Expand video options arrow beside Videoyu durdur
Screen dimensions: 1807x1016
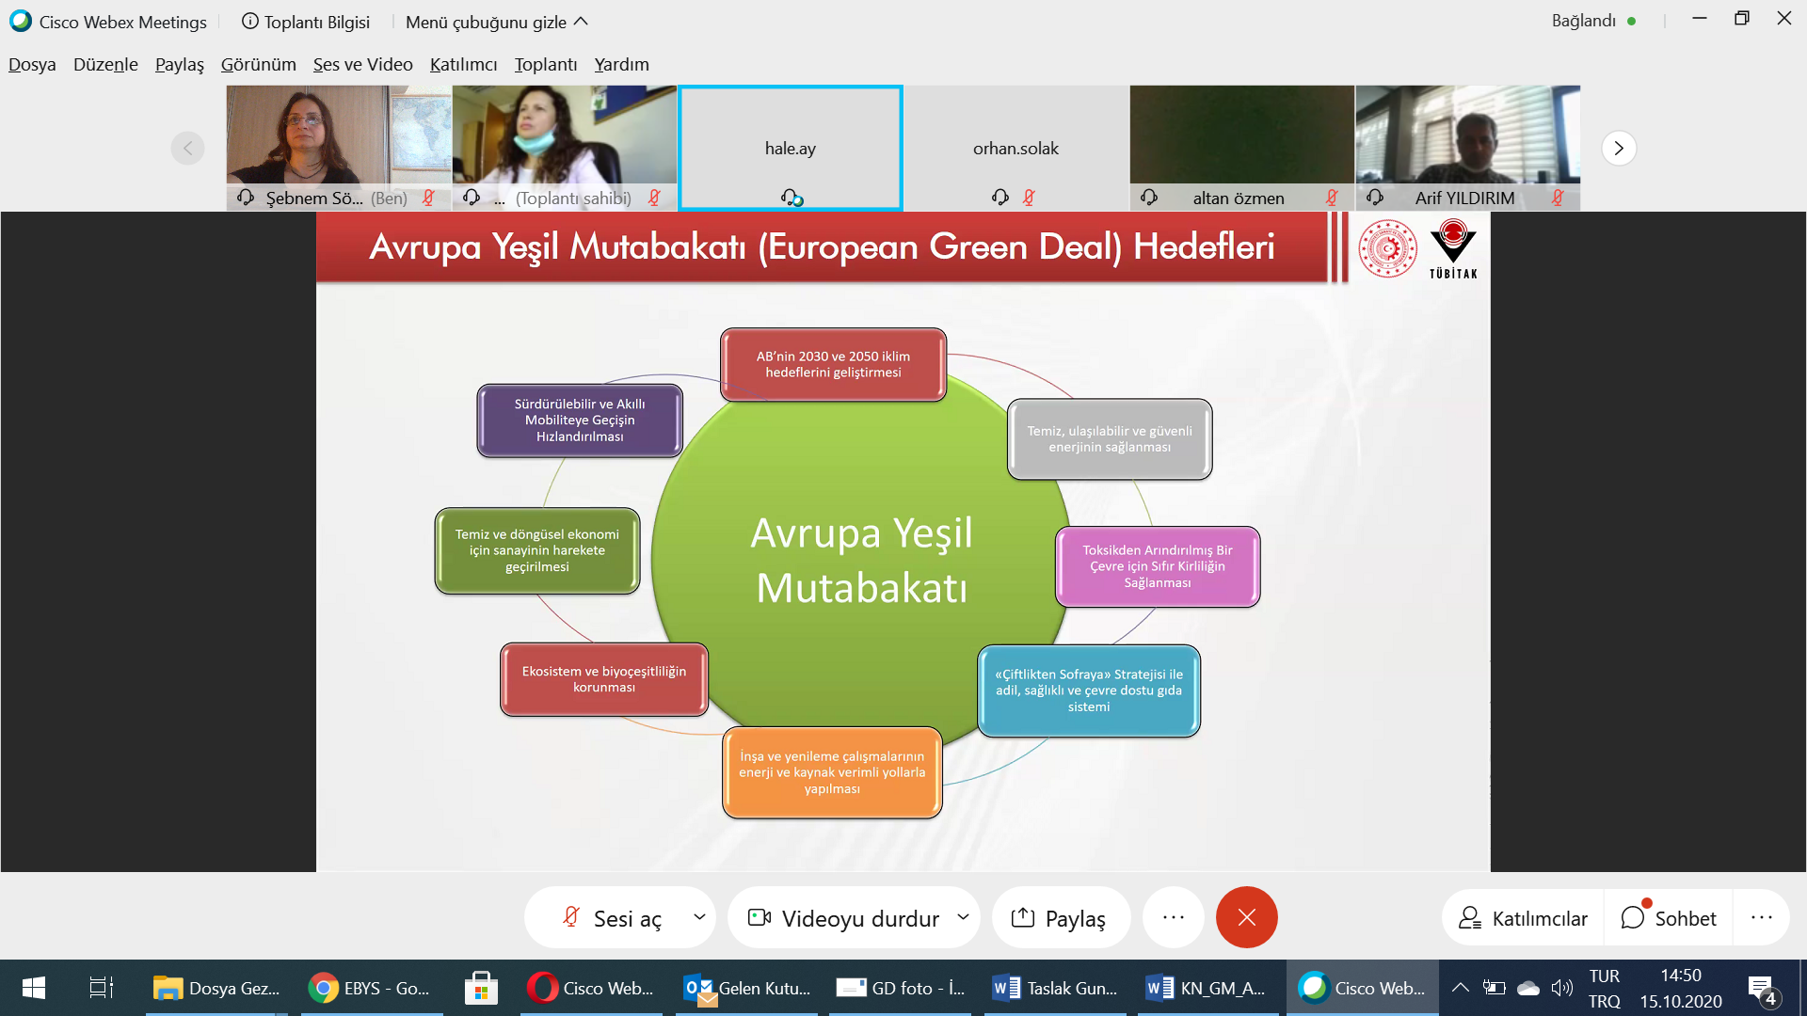pyautogui.click(x=963, y=917)
